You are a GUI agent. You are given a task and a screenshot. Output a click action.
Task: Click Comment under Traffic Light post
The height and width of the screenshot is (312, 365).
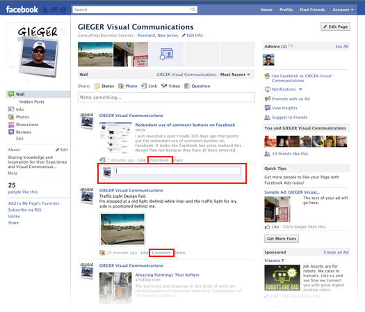161,253
